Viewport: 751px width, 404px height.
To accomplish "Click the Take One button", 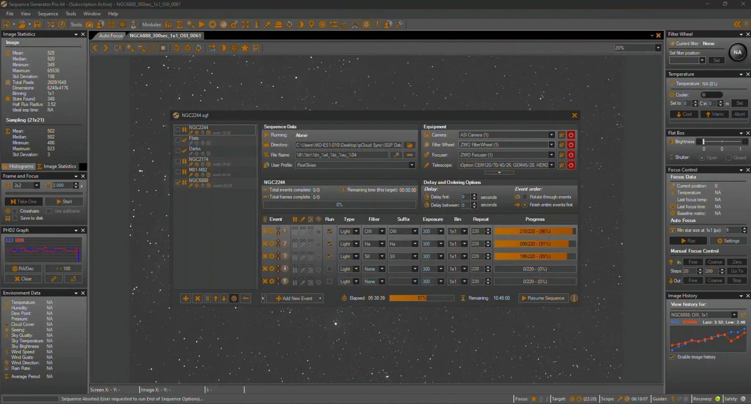I will (24, 201).
